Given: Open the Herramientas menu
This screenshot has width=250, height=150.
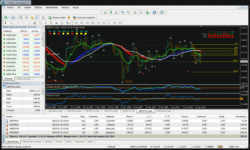Looking at the screenshot, I should [52, 8].
